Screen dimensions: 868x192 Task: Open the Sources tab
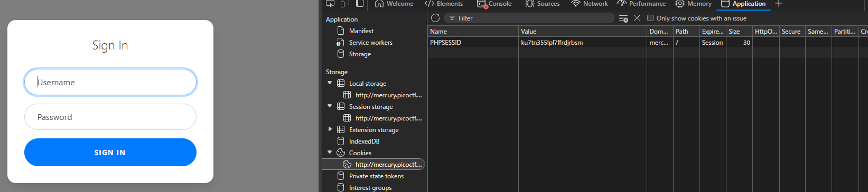point(543,4)
